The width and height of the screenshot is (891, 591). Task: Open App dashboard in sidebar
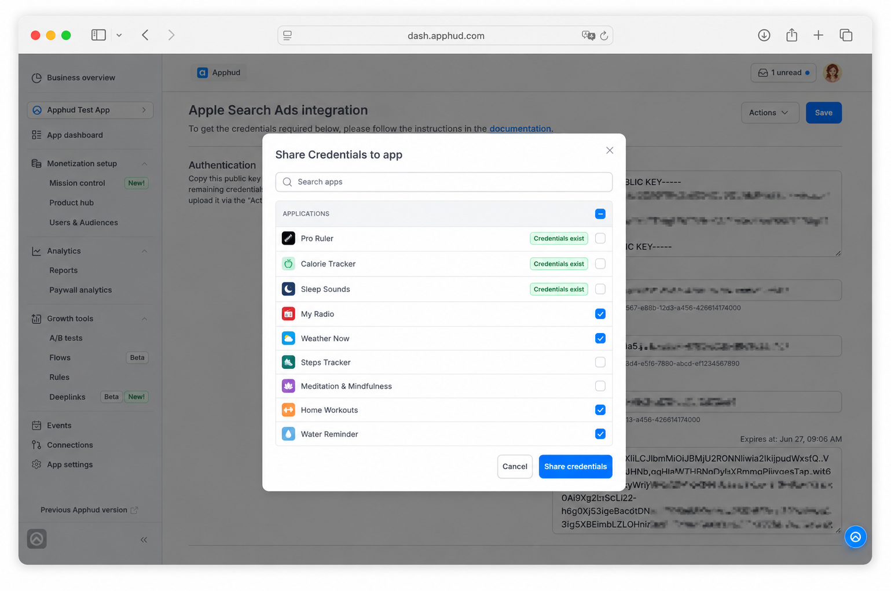[75, 135]
